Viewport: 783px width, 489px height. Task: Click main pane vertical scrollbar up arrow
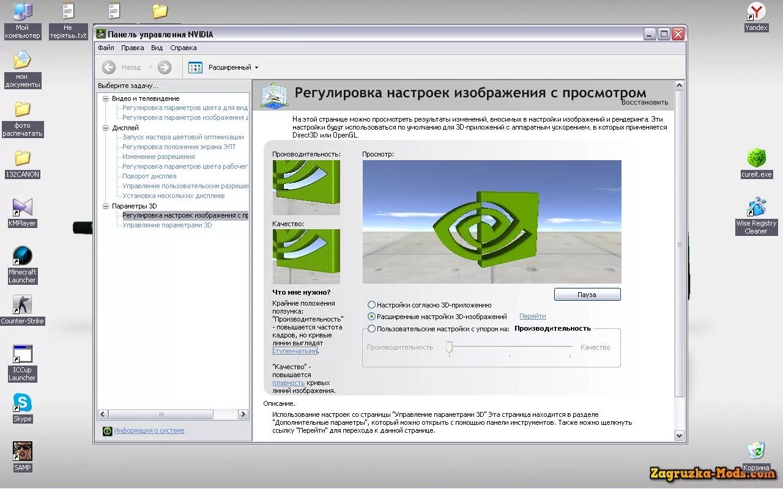pyautogui.click(x=679, y=86)
